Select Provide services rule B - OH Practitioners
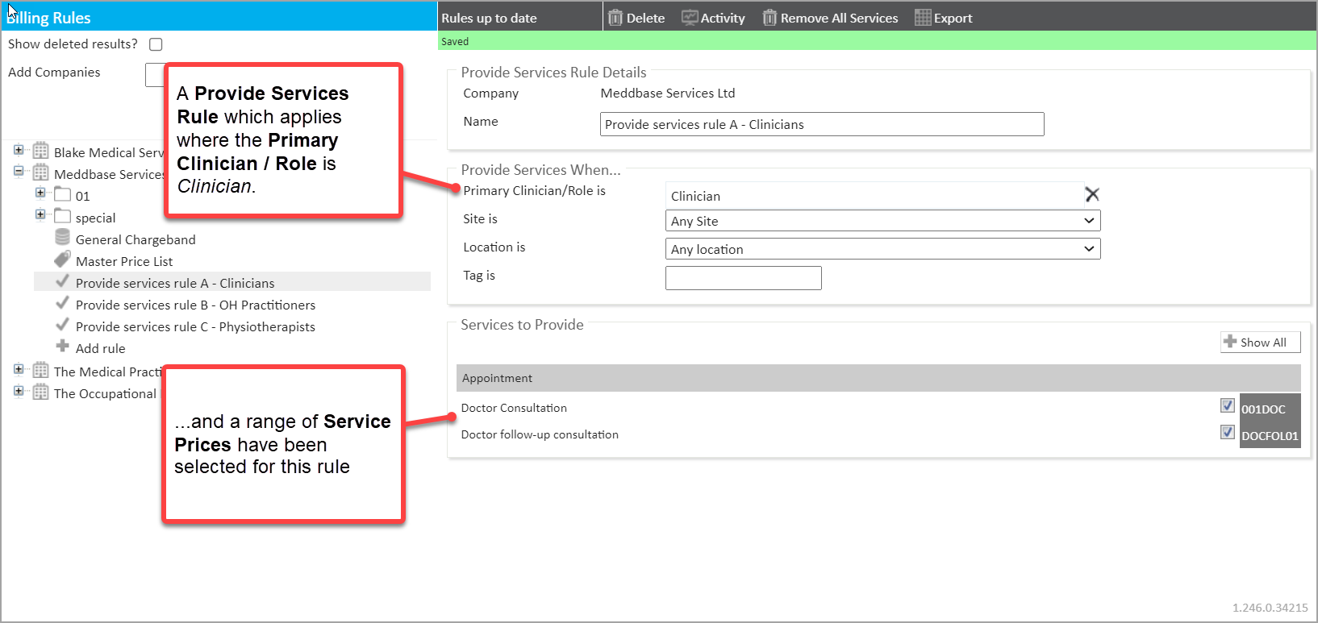1318x623 pixels. pyautogui.click(x=195, y=305)
